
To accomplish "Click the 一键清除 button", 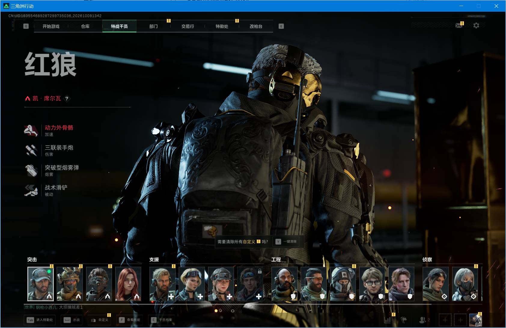I will (286, 241).
